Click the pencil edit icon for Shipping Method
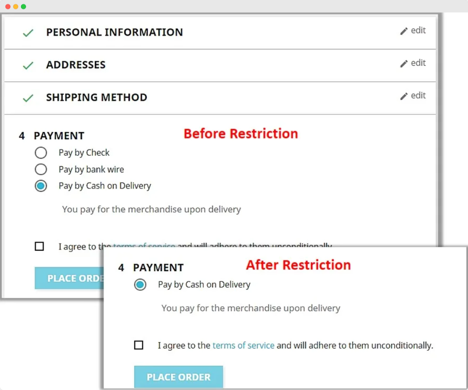This screenshot has height=390, width=468. 404,96
